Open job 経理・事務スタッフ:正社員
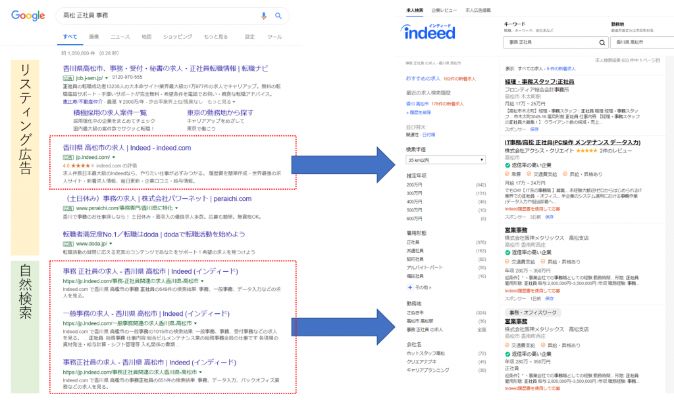Image resolution: width=674 pixels, height=400 pixels. pyautogui.click(x=539, y=81)
